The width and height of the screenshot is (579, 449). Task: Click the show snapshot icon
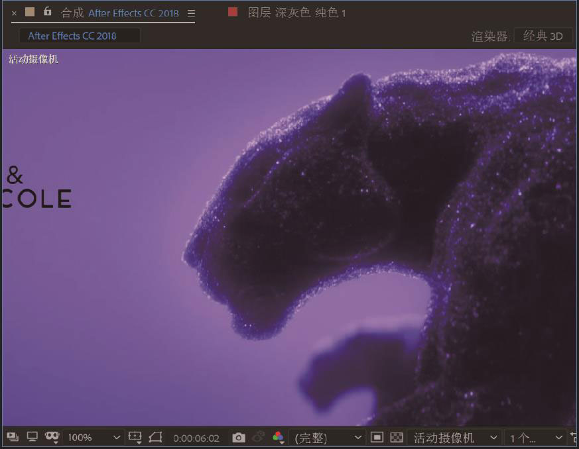coord(259,437)
